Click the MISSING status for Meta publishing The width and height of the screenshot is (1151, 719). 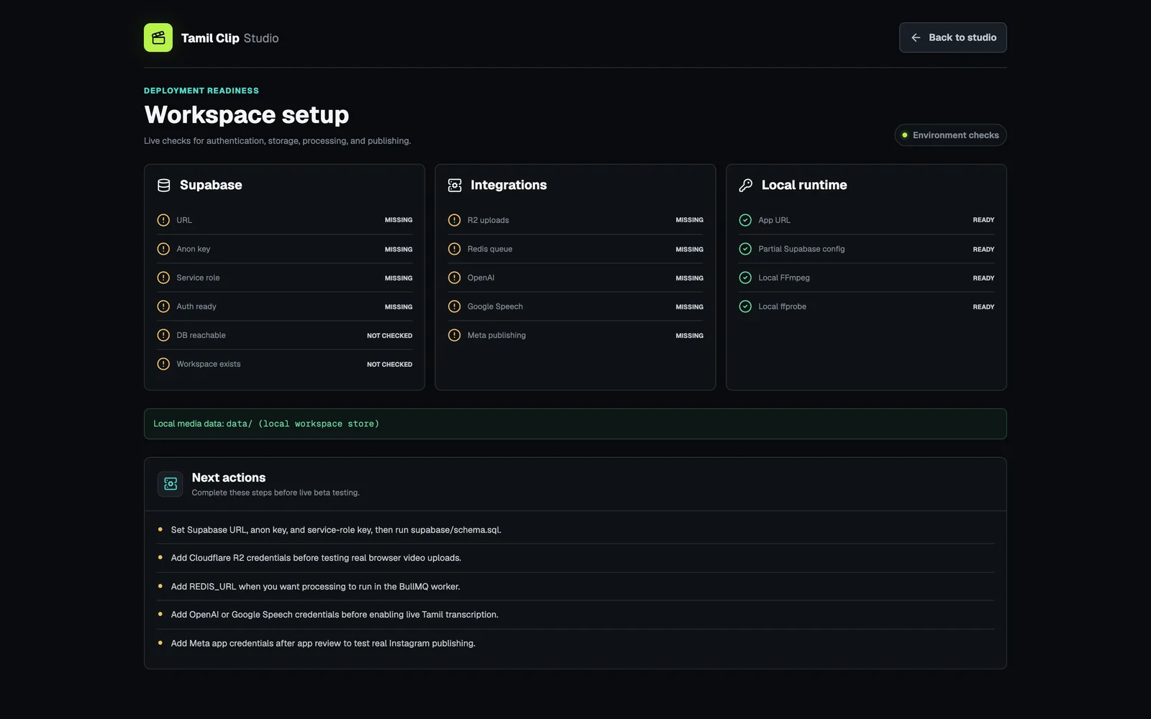(689, 336)
